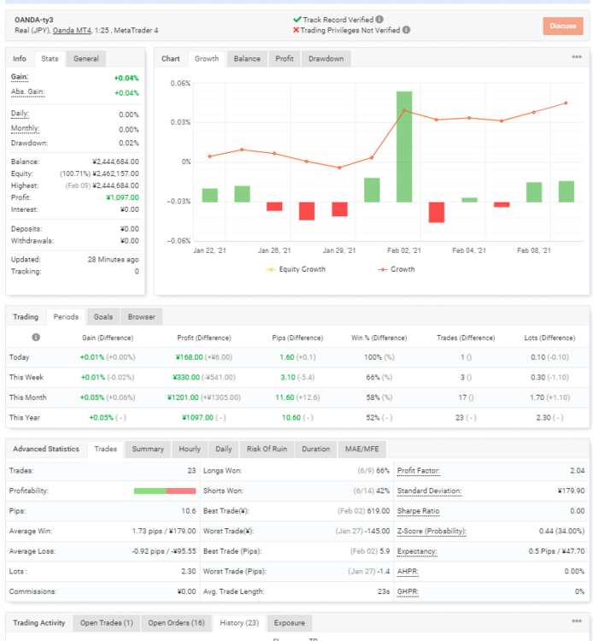Click the Sharpe Ratio label

point(419,511)
